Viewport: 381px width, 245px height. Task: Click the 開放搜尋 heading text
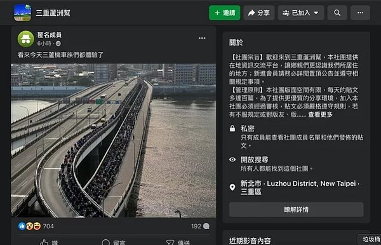[255, 159]
